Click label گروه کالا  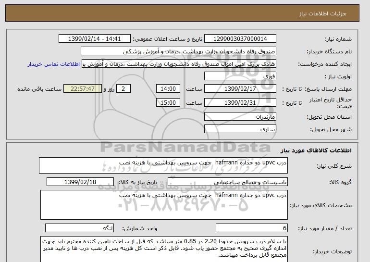pos(341,182)
